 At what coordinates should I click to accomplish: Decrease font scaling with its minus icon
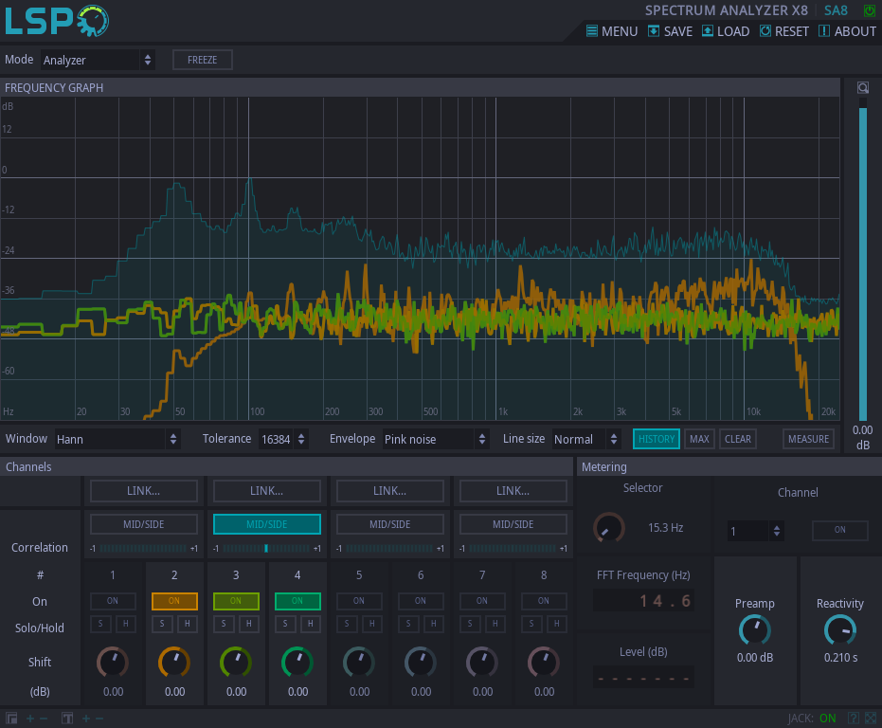[x=99, y=719]
